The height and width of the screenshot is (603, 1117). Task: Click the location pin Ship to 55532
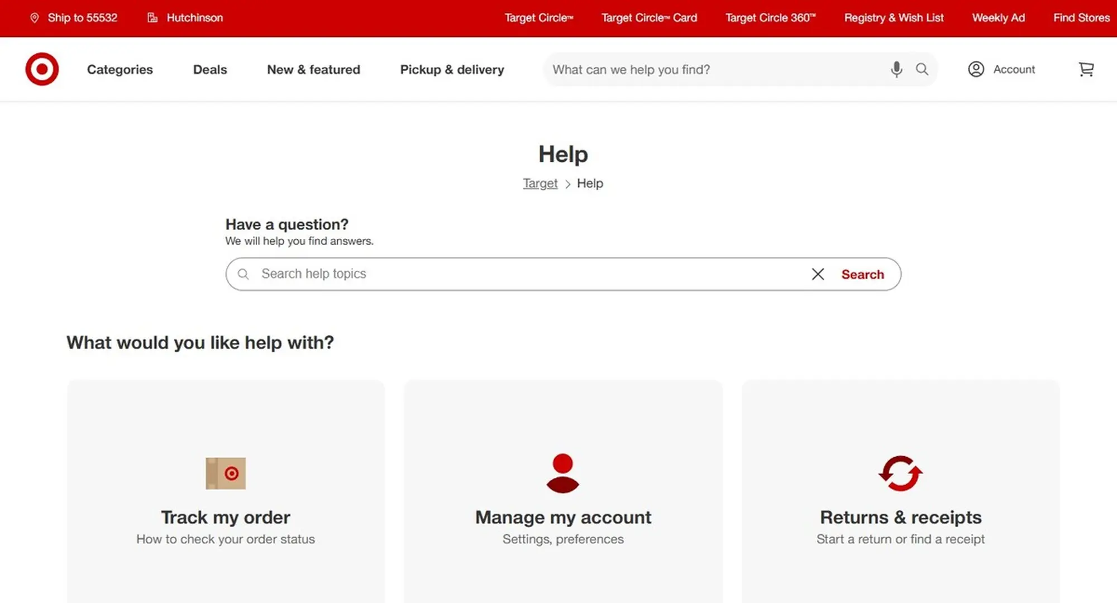35,18
